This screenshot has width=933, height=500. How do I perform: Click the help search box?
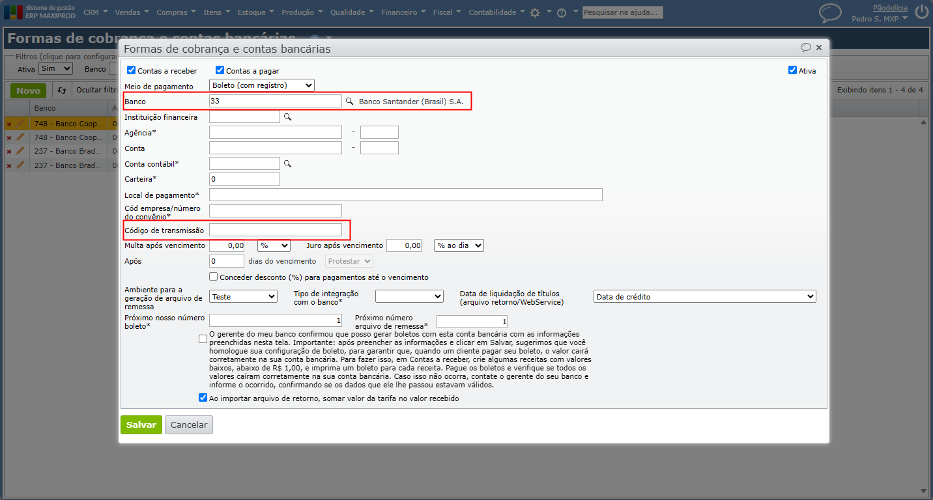pos(623,12)
